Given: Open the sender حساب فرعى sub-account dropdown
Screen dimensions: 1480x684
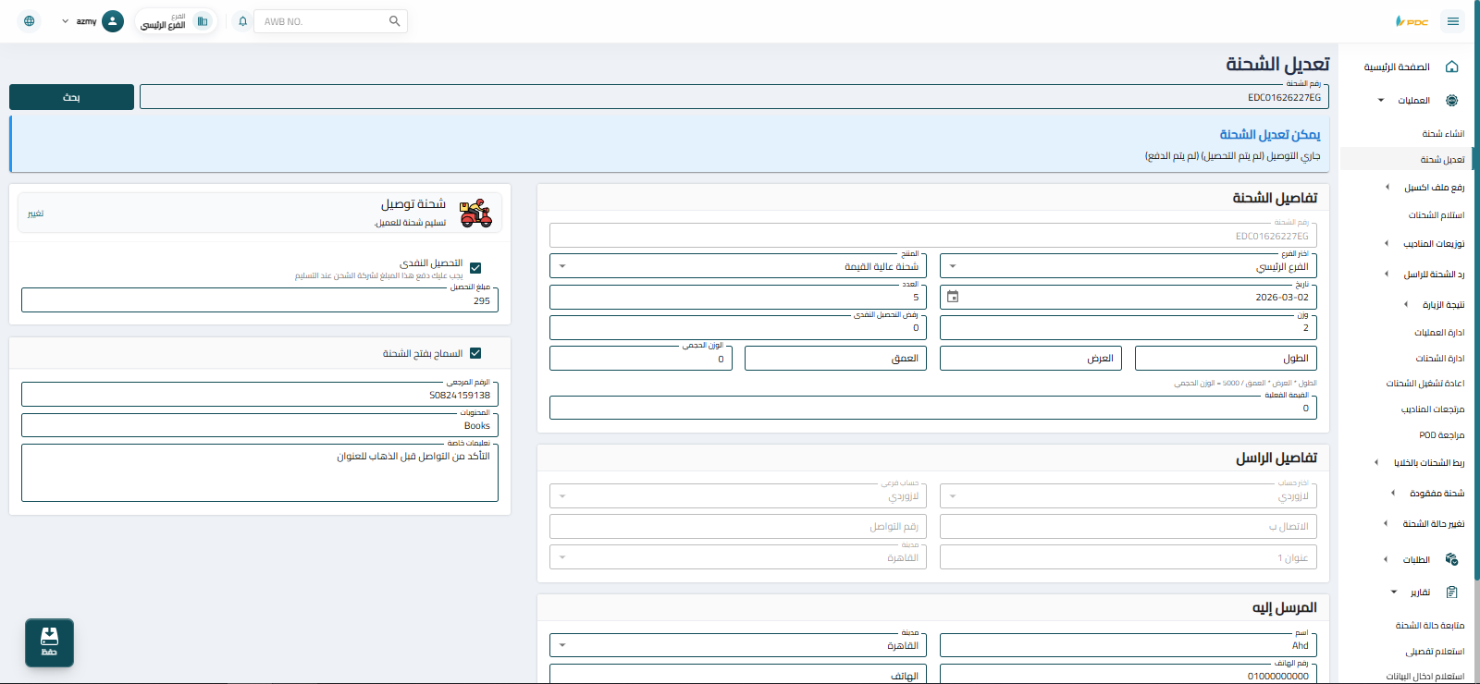Looking at the screenshot, I should click(737, 496).
